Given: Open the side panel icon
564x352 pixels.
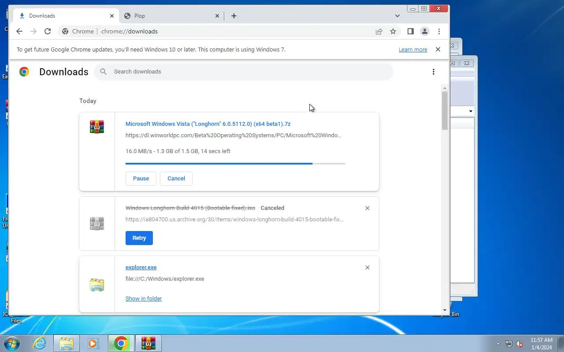Looking at the screenshot, I should pyautogui.click(x=410, y=31).
